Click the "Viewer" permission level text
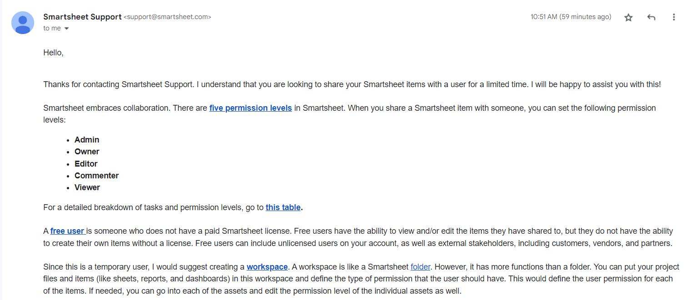 [87, 187]
